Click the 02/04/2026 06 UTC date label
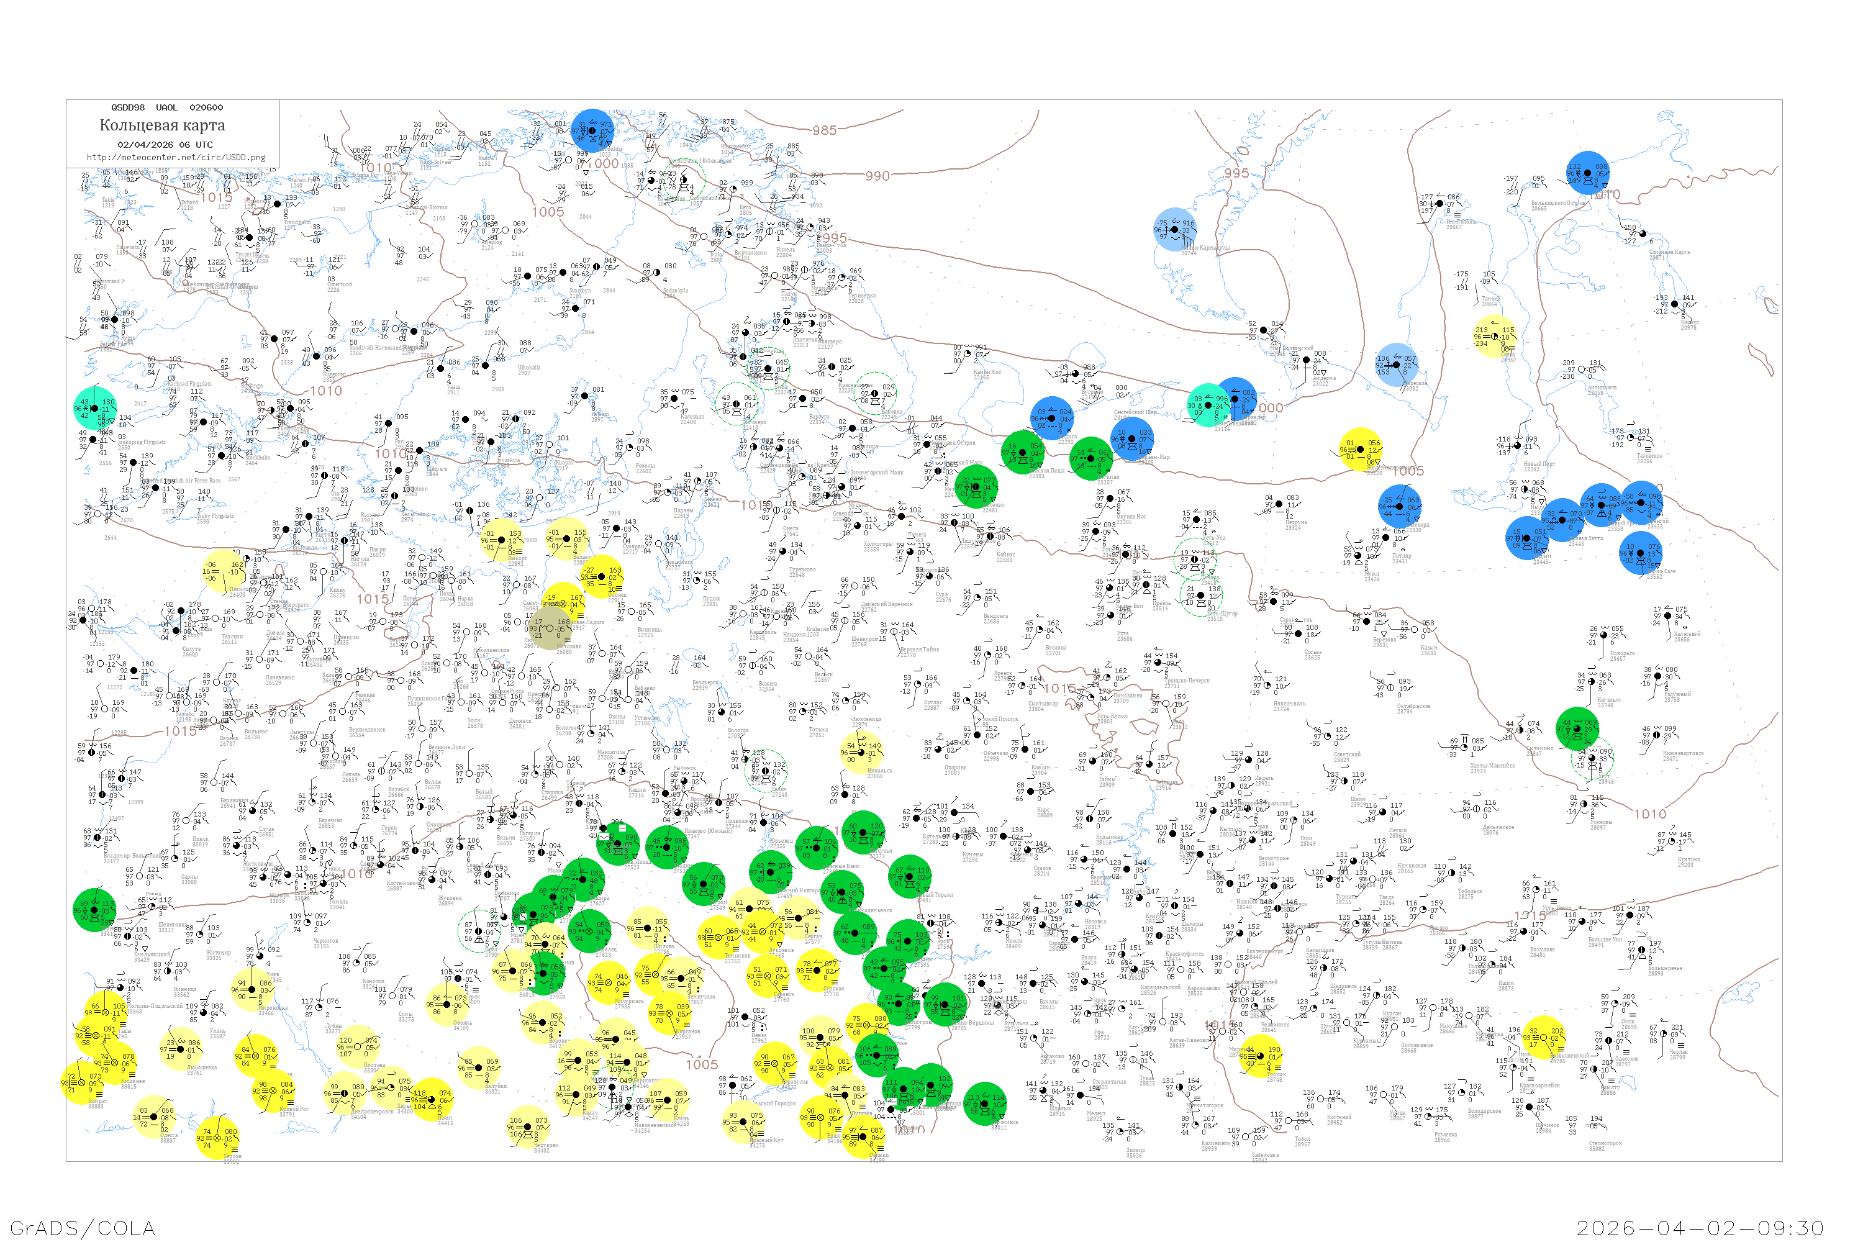Viewport: 1863px width, 1242px height. [165, 145]
